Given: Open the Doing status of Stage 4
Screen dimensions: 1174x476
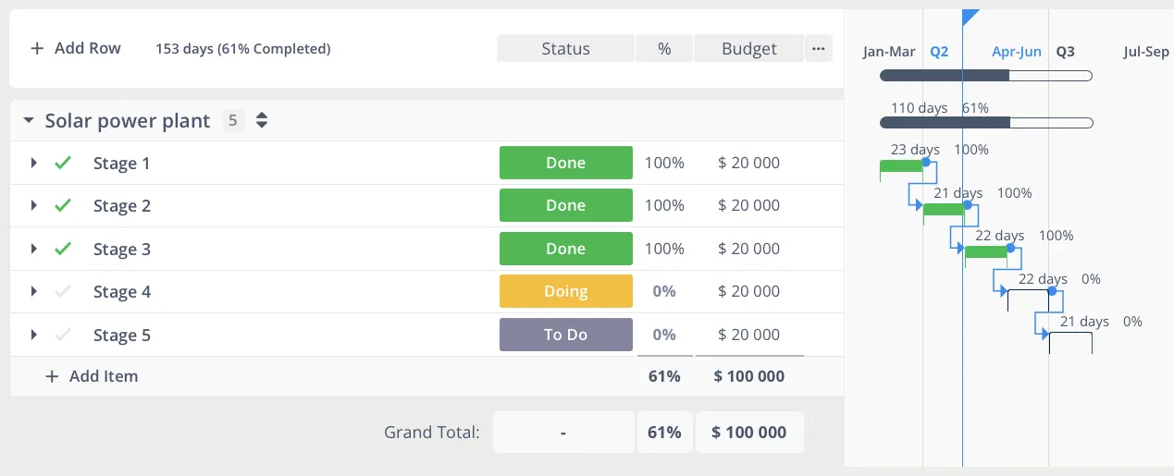Looking at the screenshot, I should tap(566, 291).
